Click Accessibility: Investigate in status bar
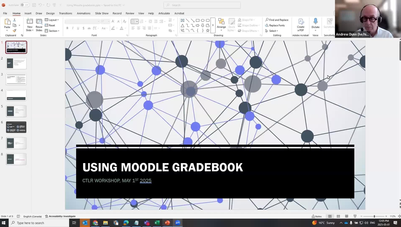The height and width of the screenshot is (227, 401). click(60, 216)
